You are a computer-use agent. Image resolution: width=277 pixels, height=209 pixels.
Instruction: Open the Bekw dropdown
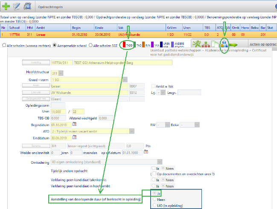[197, 125]
